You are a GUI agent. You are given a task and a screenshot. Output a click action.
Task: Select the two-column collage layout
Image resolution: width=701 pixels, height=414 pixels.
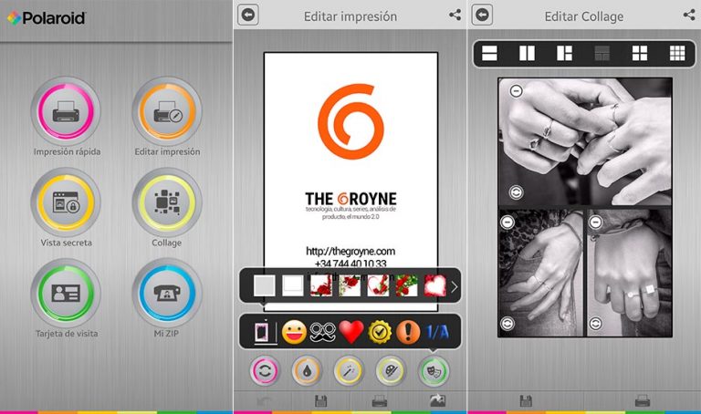(x=527, y=53)
